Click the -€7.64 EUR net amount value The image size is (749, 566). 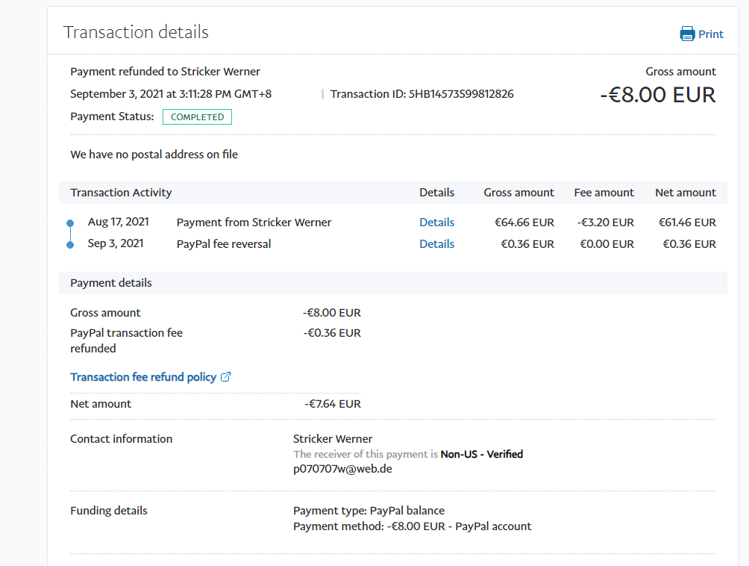click(x=332, y=404)
